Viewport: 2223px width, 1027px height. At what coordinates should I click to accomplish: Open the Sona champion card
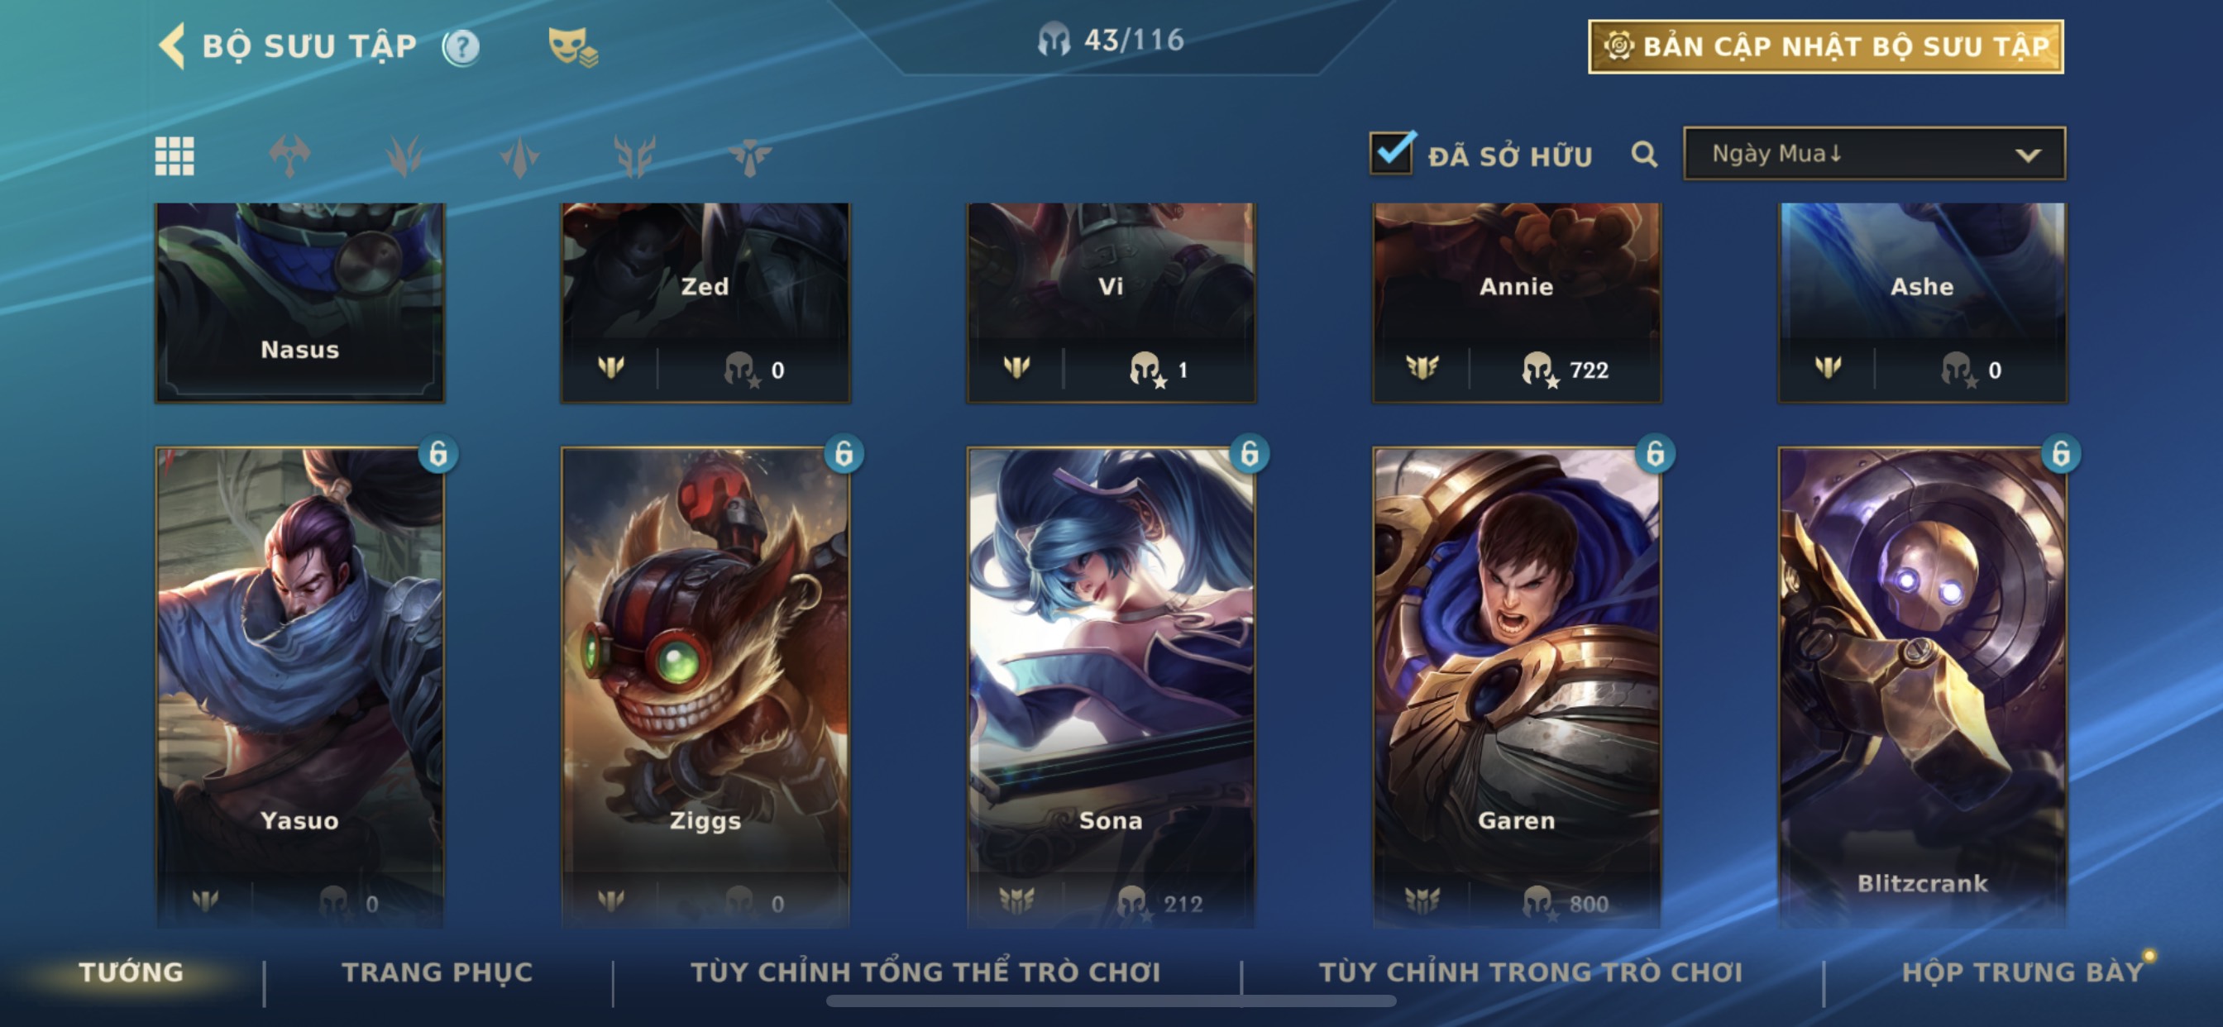1111,688
